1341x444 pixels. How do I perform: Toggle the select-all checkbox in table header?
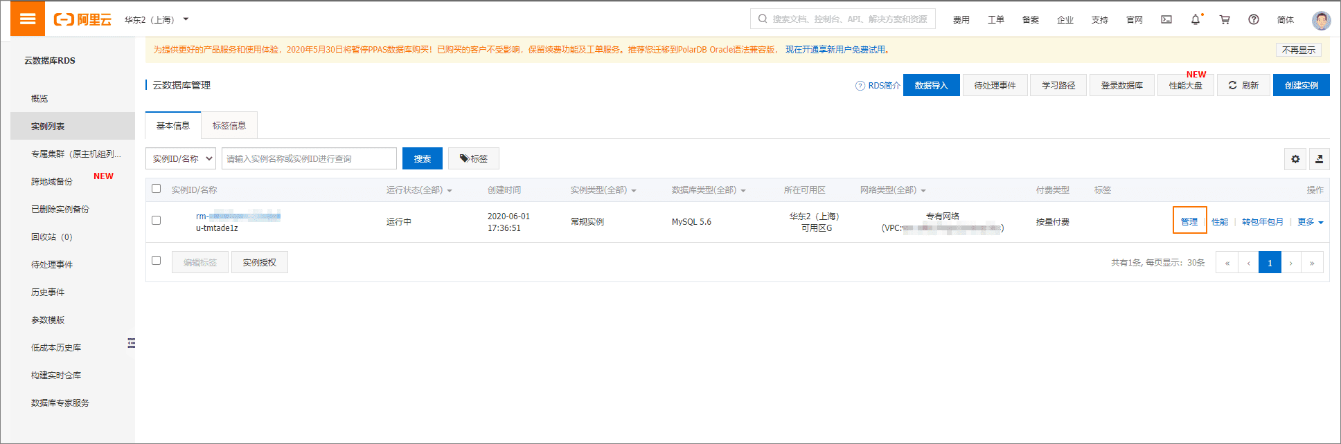click(x=156, y=189)
